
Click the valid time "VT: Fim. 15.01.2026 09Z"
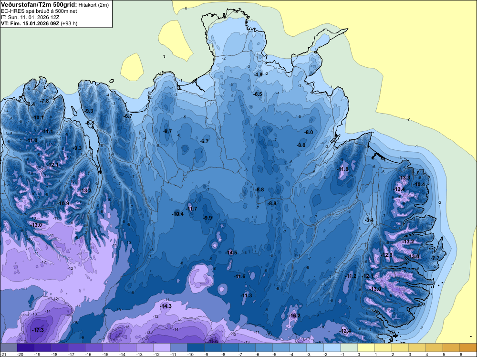click(x=30, y=23)
